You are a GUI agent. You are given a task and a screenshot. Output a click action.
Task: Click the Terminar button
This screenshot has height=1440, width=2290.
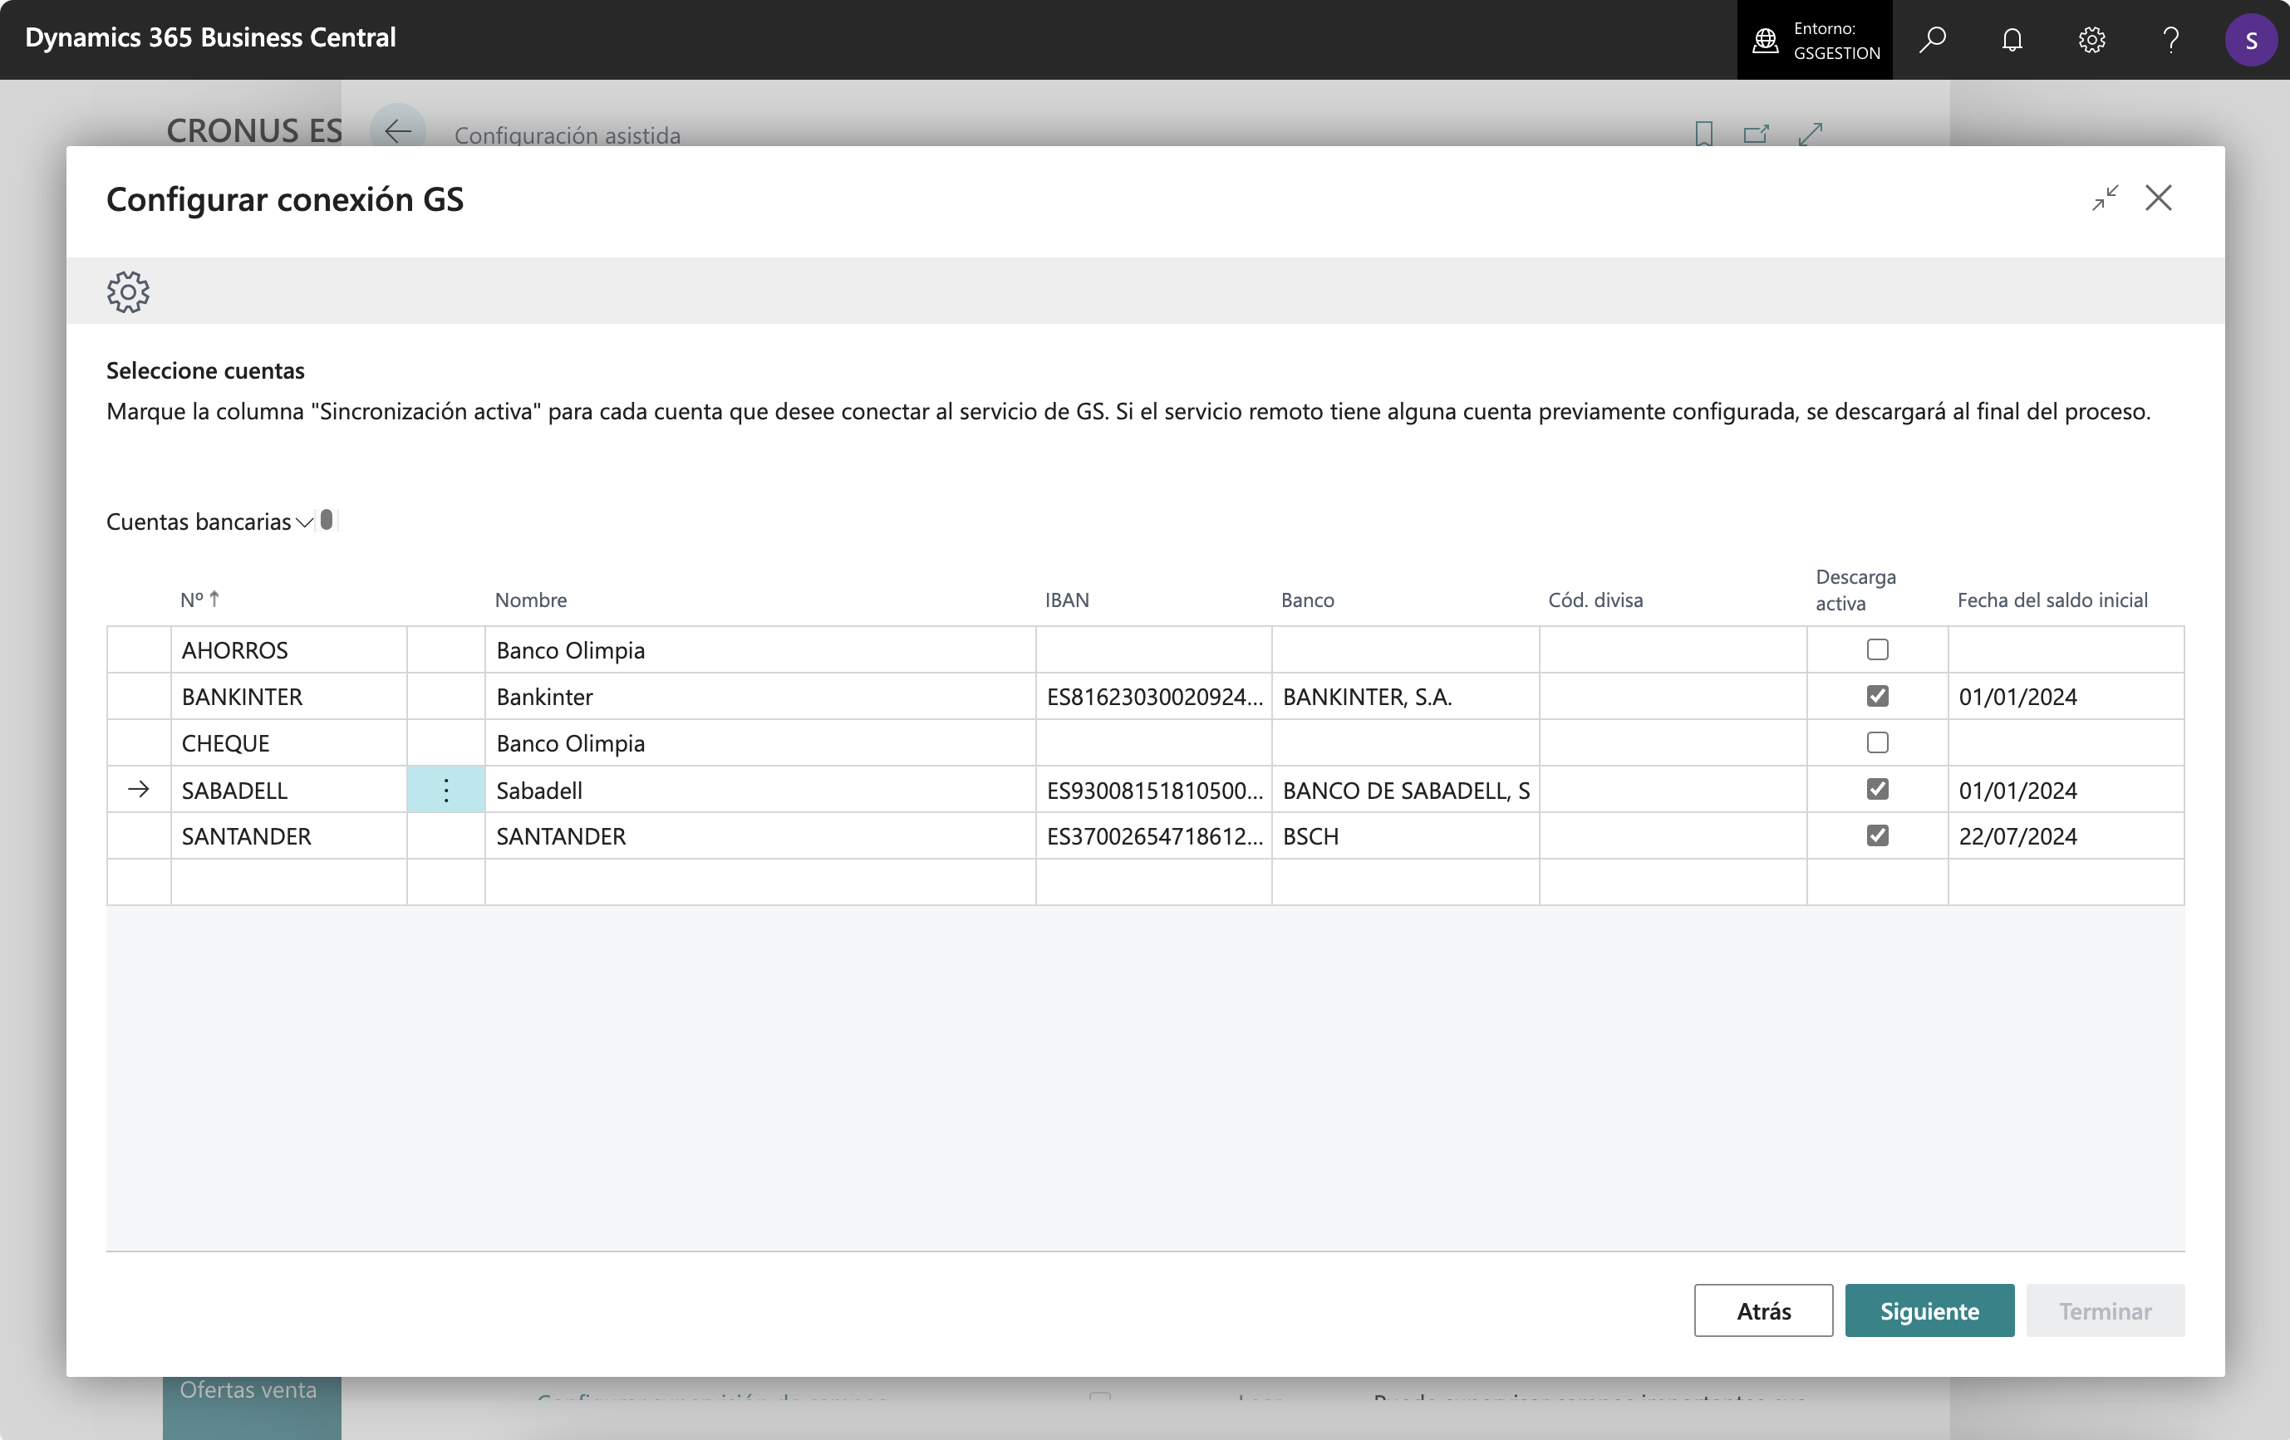2105,1310
